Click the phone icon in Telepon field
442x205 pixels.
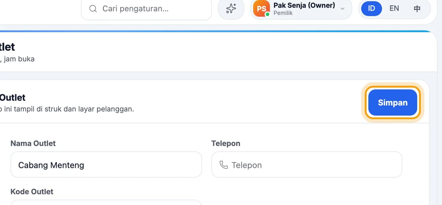223,165
